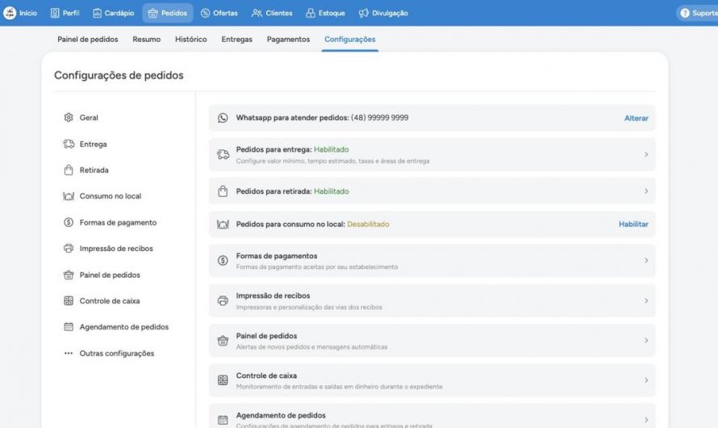Click the phone number (48) 99999 9999
The width and height of the screenshot is (718, 428).
coord(380,118)
